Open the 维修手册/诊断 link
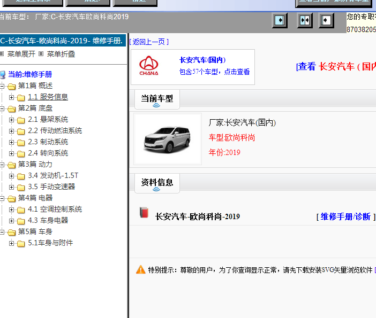Screen dimensions: 376x318 tap(345, 216)
